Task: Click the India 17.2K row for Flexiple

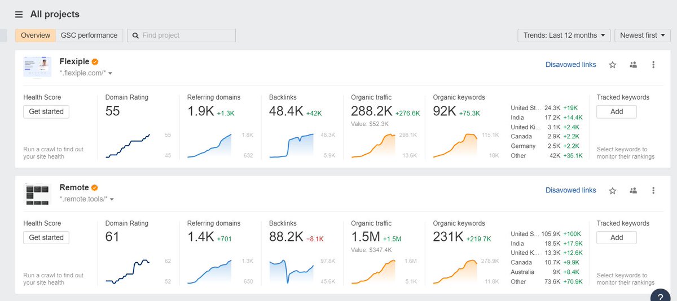Action: click(547, 118)
